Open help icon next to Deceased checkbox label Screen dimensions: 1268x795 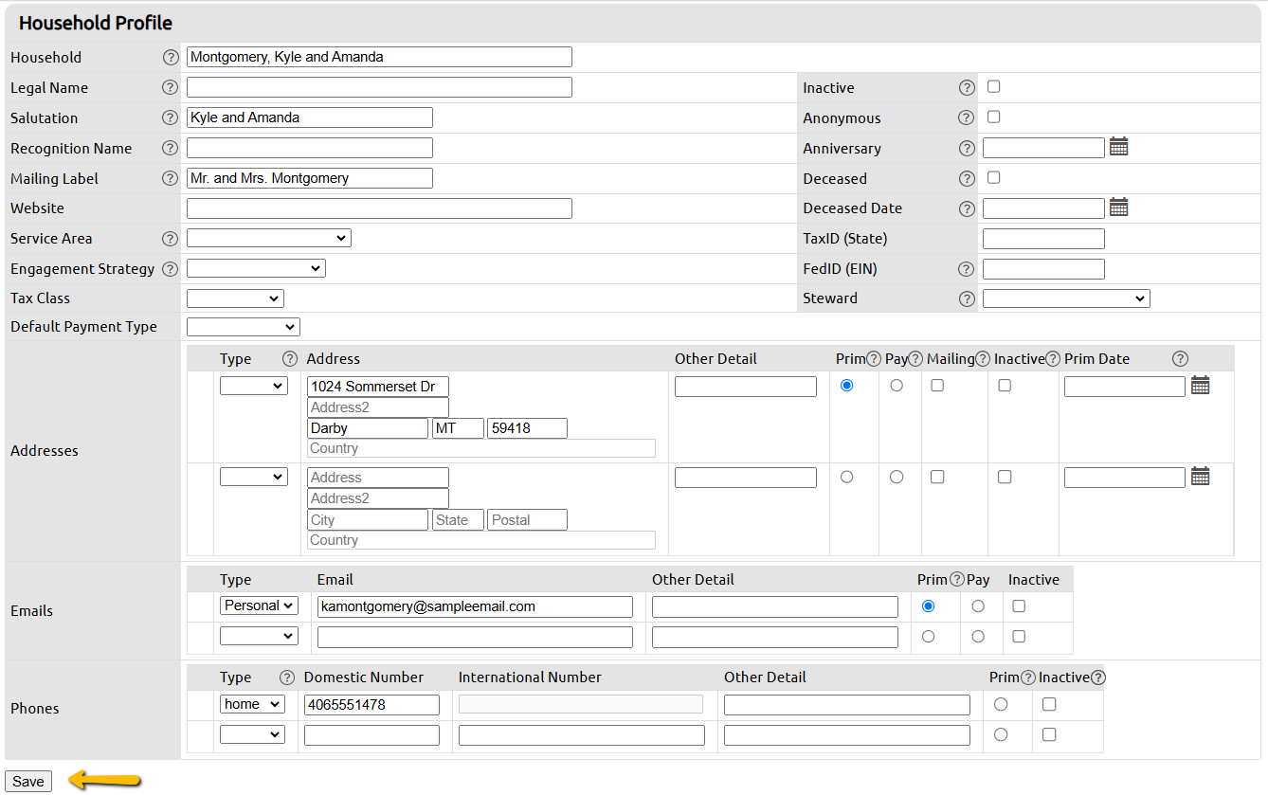pyautogui.click(x=967, y=178)
